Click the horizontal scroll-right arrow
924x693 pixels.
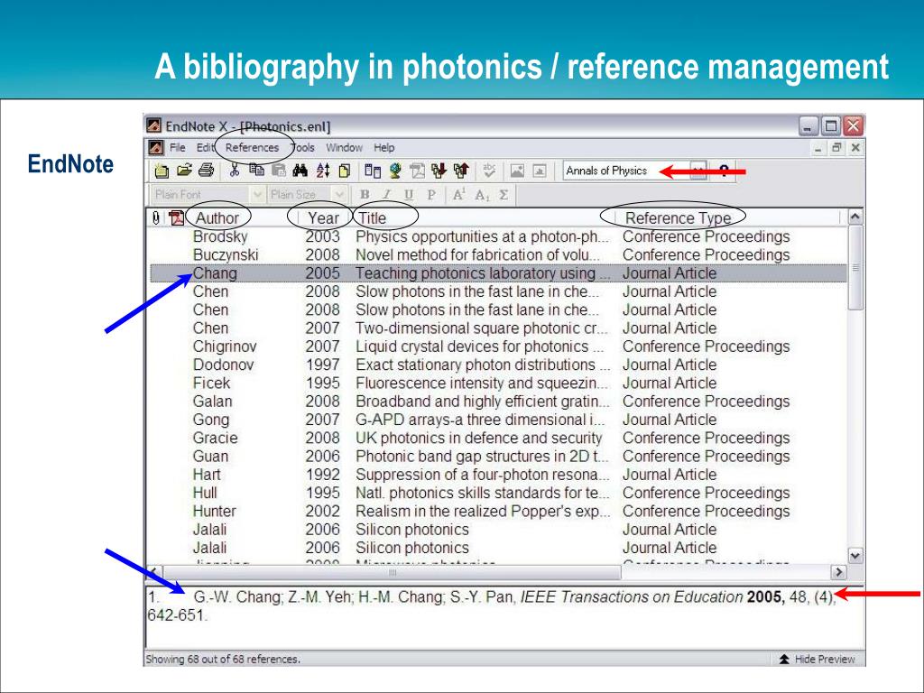[x=838, y=572]
